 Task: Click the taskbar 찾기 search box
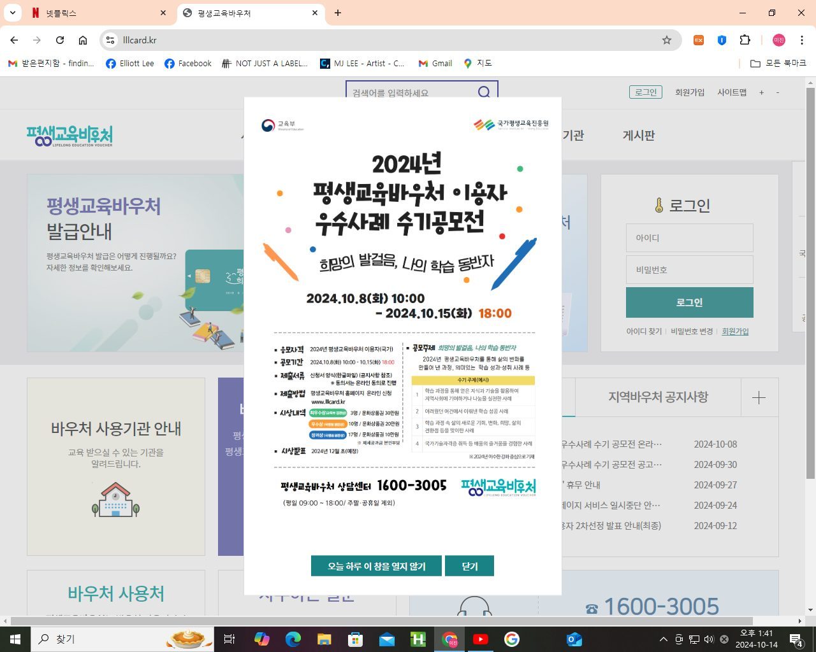coord(122,639)
